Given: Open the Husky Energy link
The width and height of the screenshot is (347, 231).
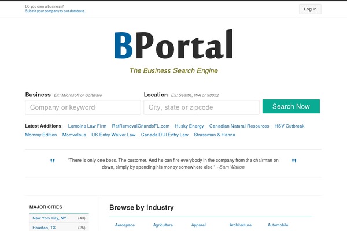Looking at the screenshot, I should tap(189, 126).
